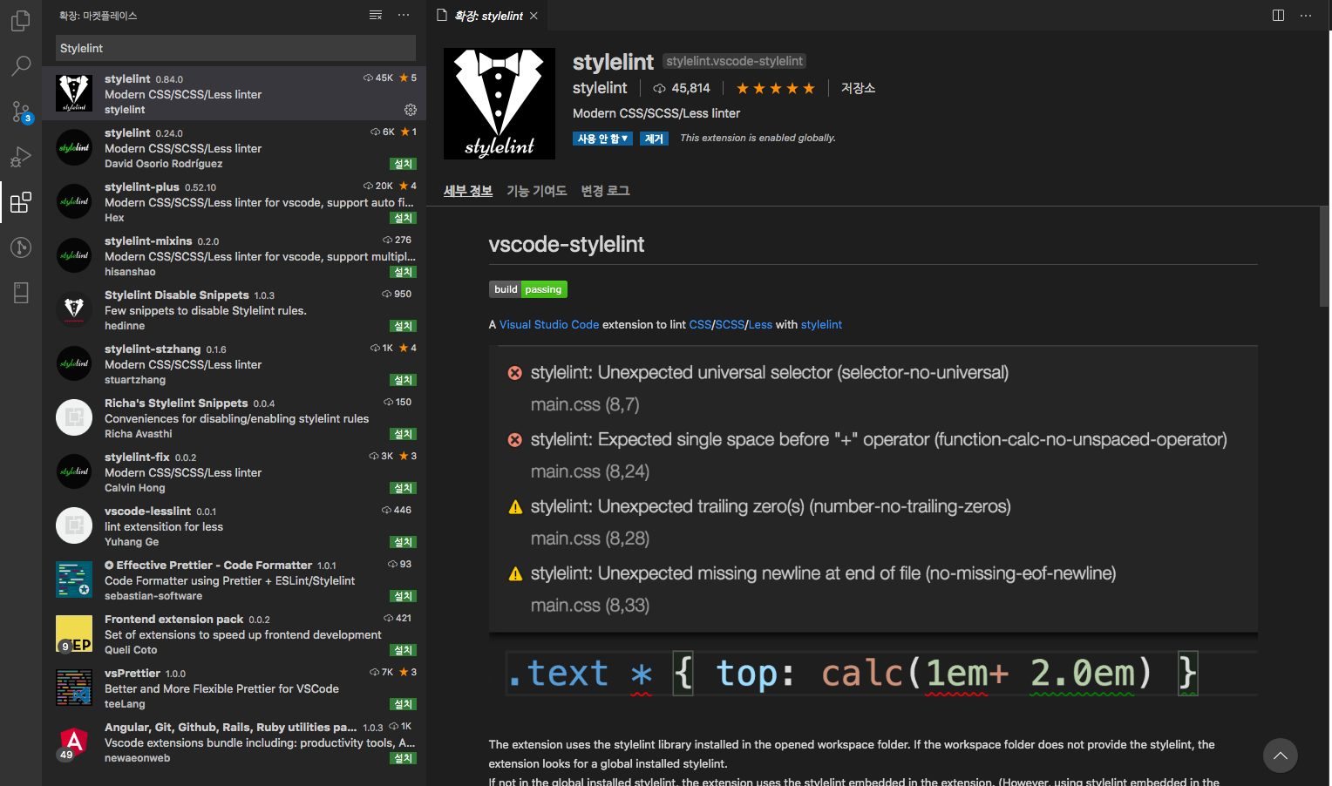The height and width of the screenshot is (786, 1332).
Task: Click the stylelint 0.84.0 list icon
Action: [74, 93]
